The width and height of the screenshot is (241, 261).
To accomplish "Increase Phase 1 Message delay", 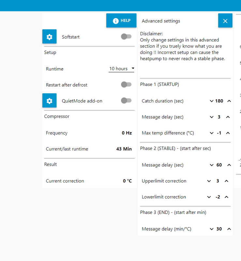I will [228, 117].
